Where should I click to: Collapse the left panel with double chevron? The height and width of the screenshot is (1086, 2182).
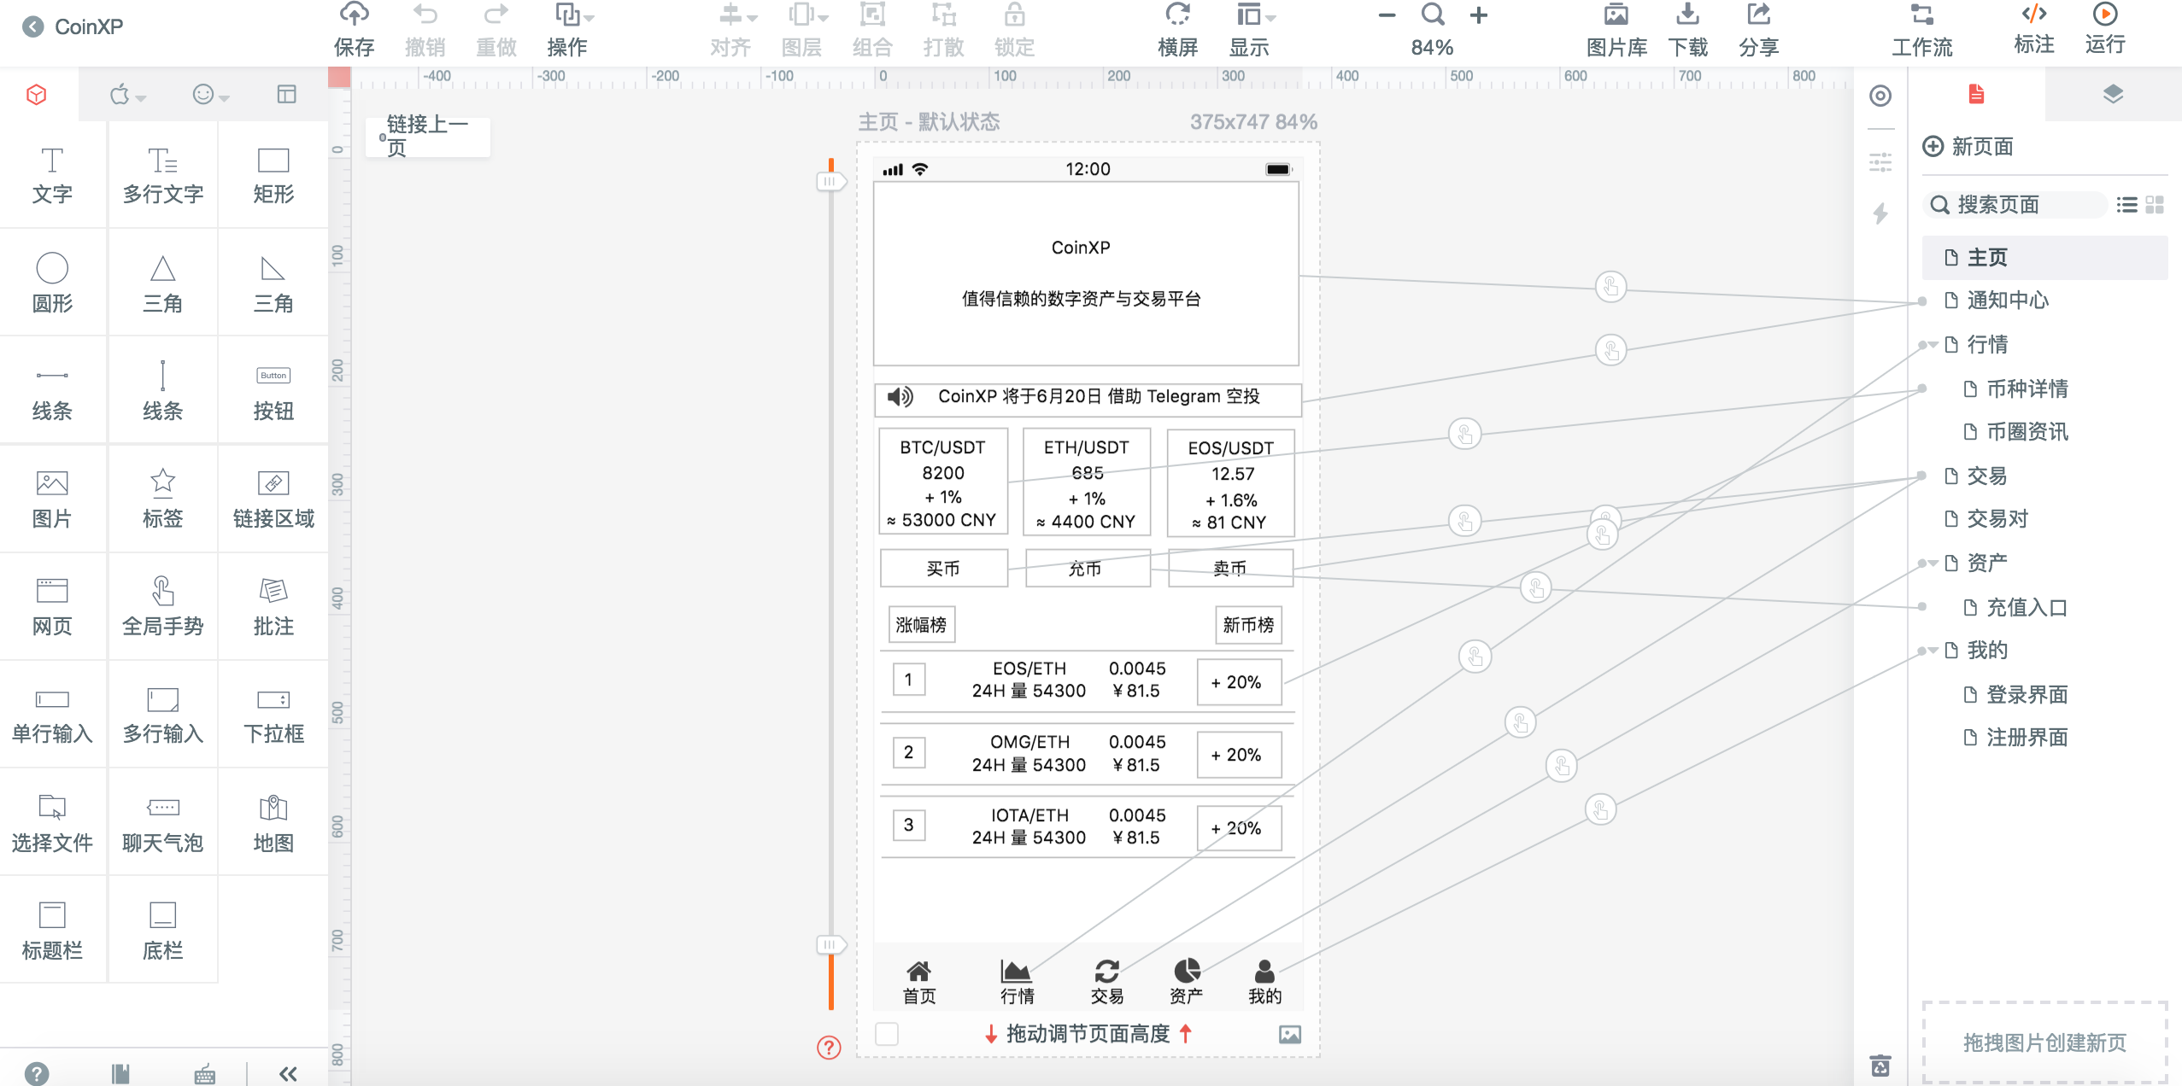click(x=288, y=1073)
